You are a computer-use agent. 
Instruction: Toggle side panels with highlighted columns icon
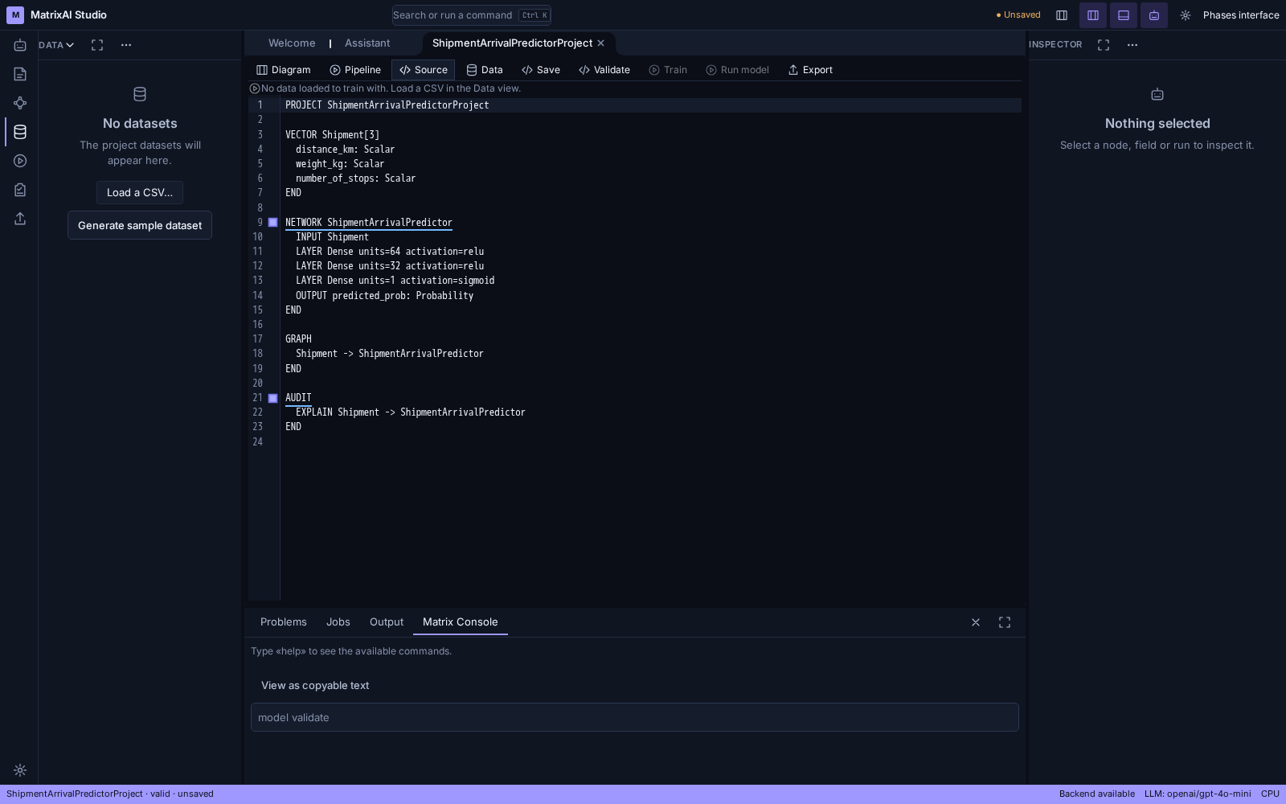(1093, 15)
